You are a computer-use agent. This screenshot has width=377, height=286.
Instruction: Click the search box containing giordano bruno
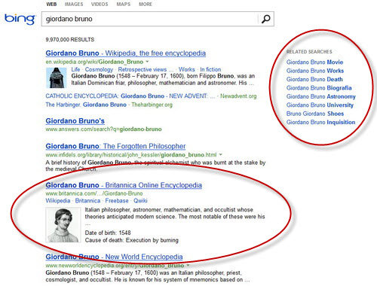(150, 19)
